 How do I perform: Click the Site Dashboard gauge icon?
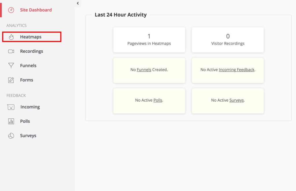point(11,10)
